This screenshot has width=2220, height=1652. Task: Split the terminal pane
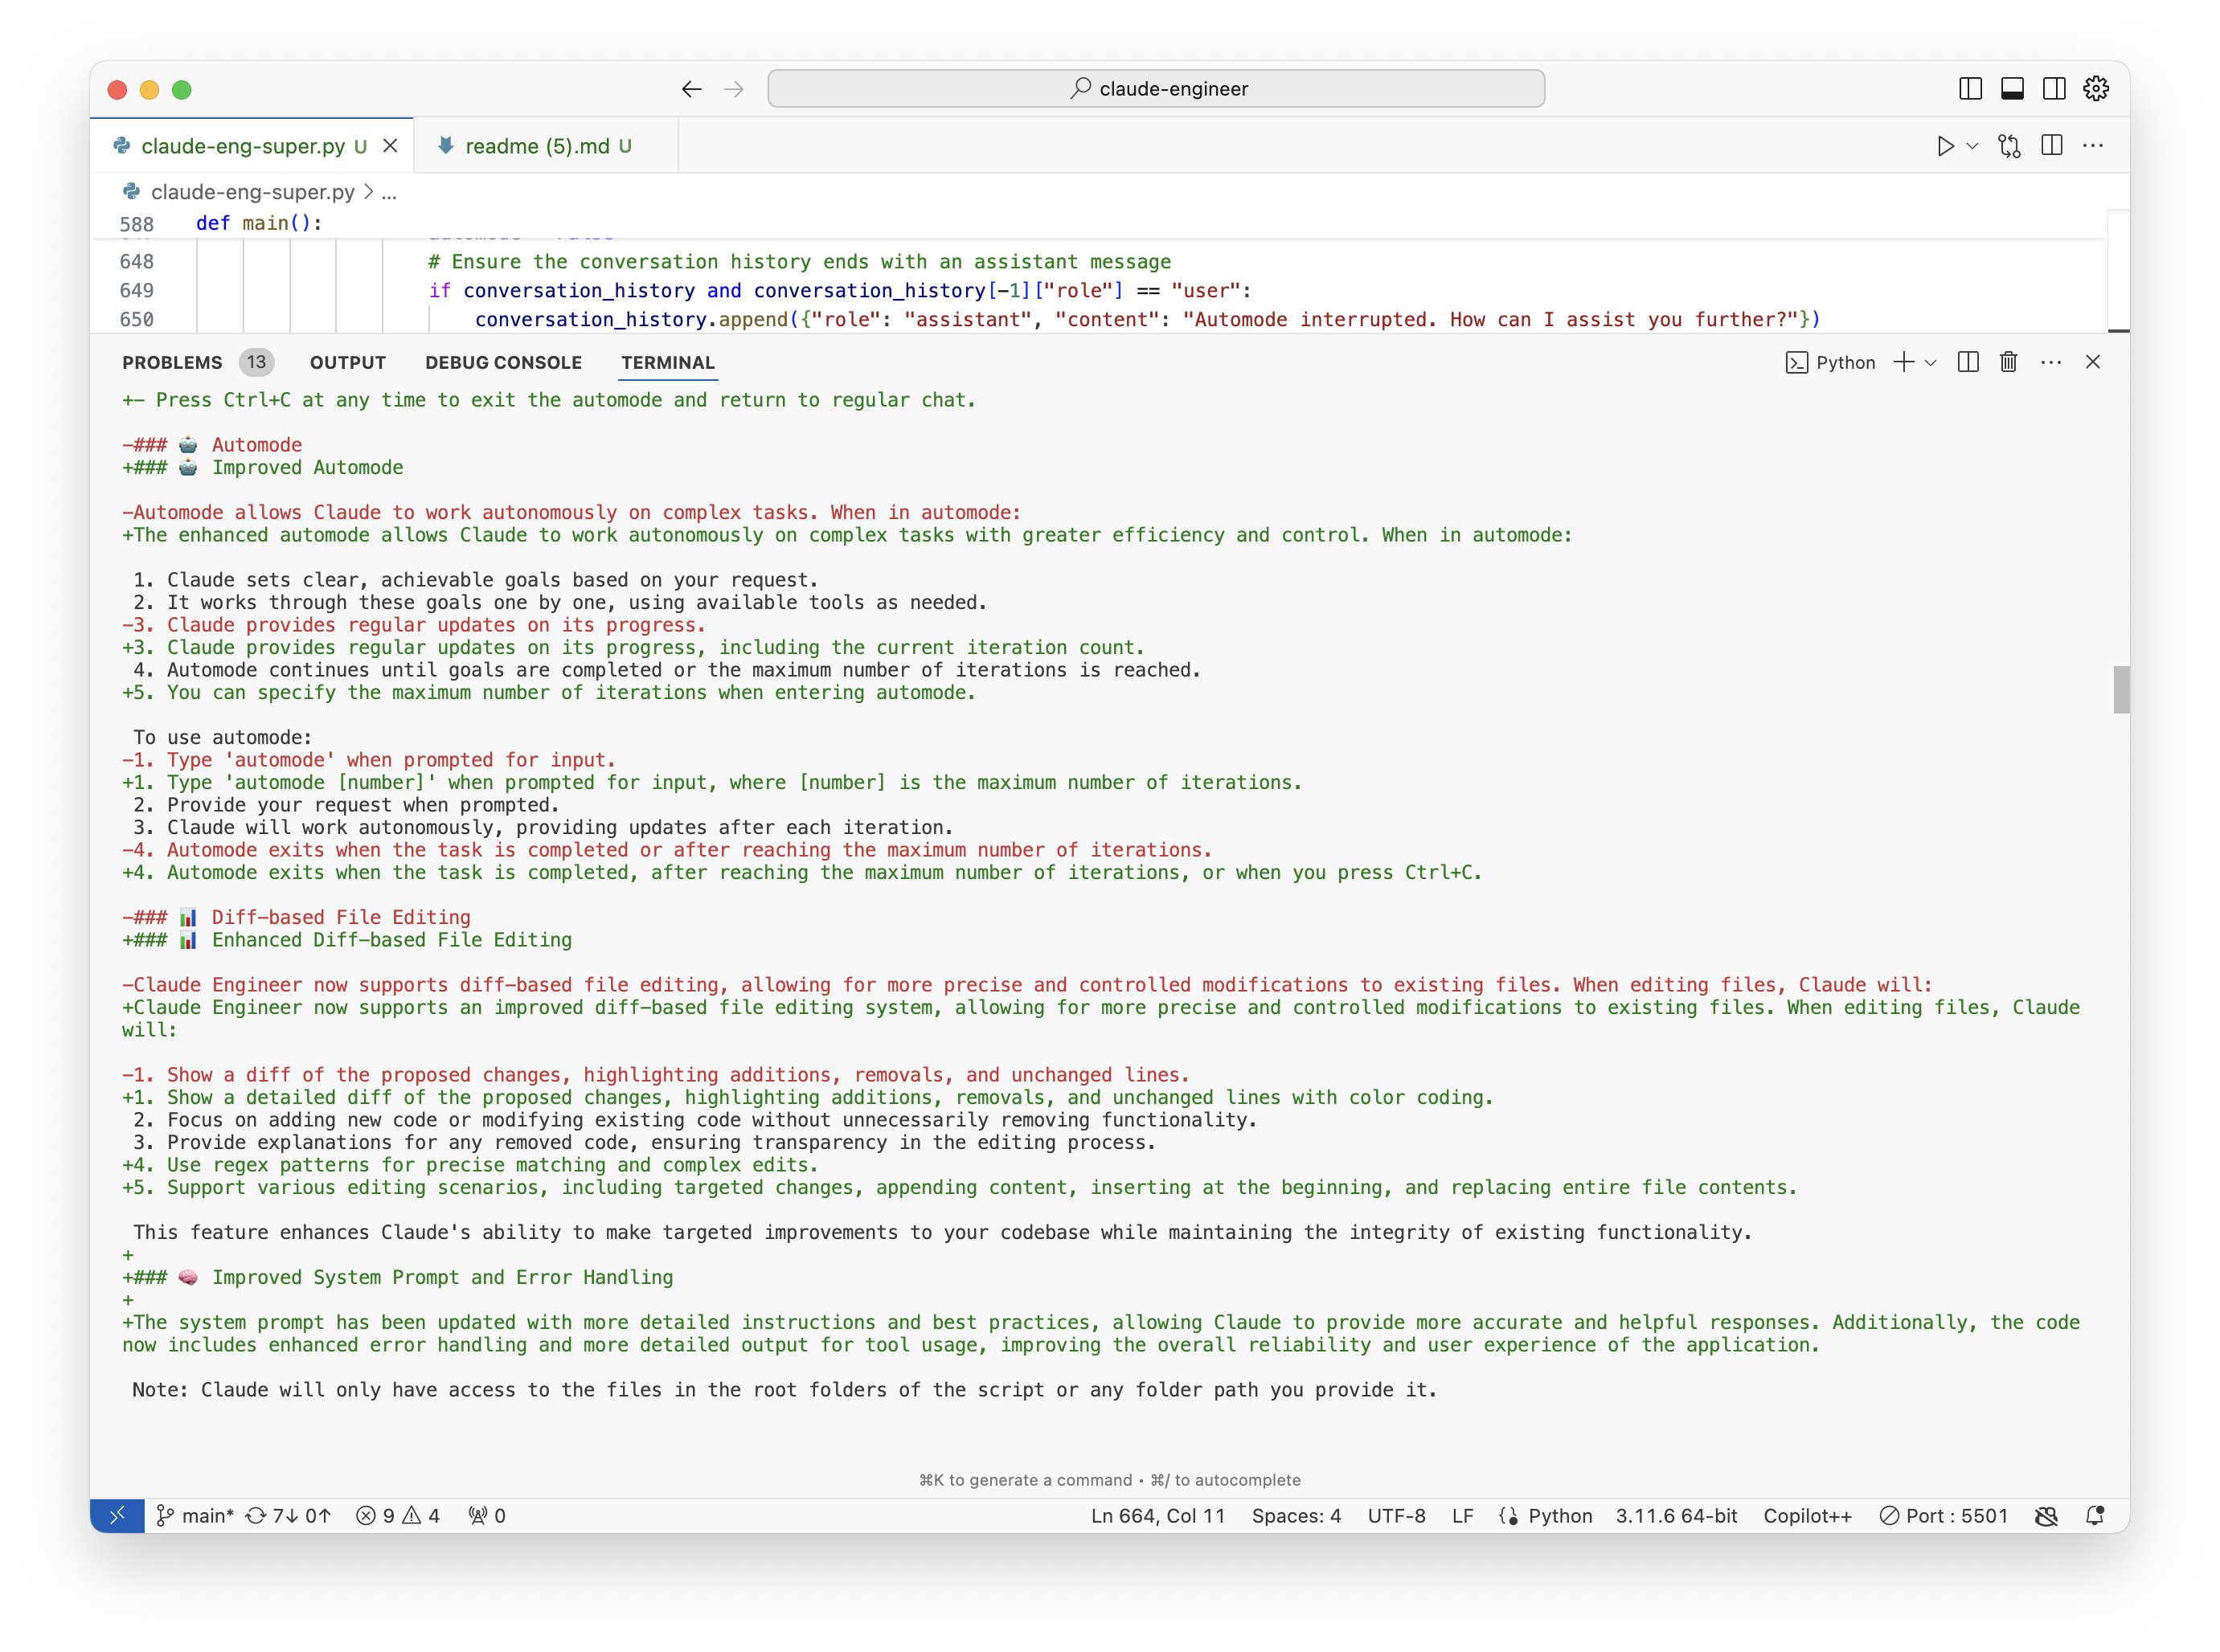(1968, 362)
